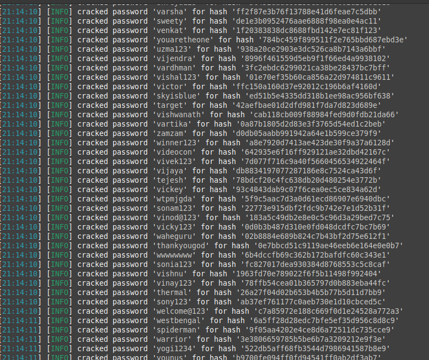Select the cracked password 'sony123'

click(x=172, y=302)
